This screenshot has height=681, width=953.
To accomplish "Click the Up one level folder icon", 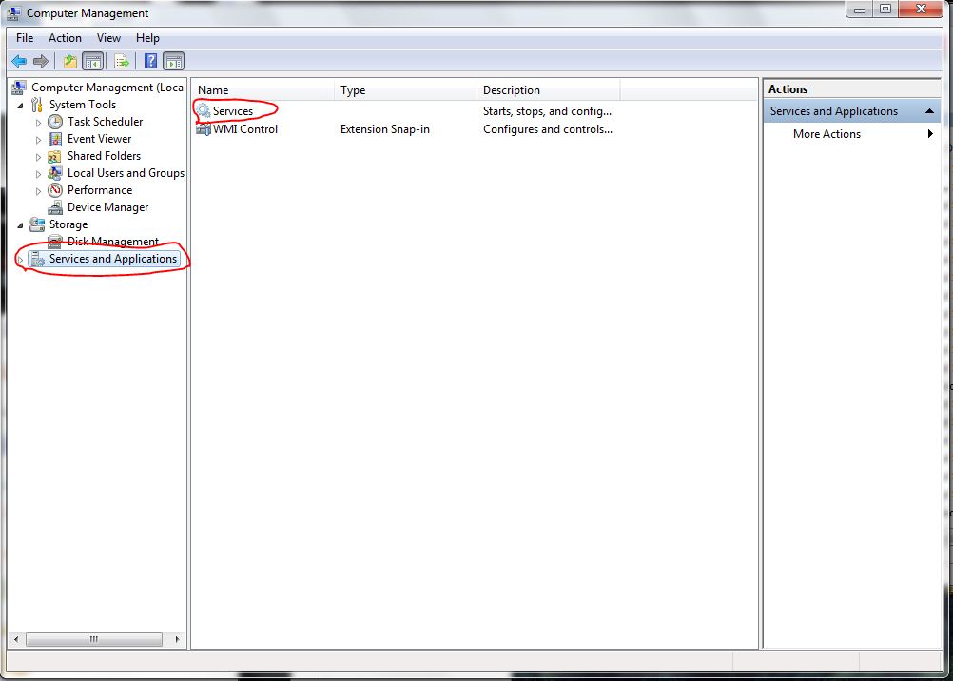I will pos(69,61).
